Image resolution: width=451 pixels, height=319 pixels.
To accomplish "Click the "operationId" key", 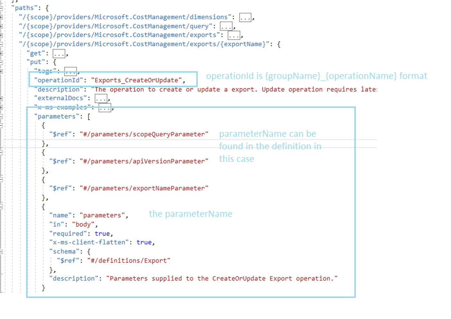I will point(59,80).
